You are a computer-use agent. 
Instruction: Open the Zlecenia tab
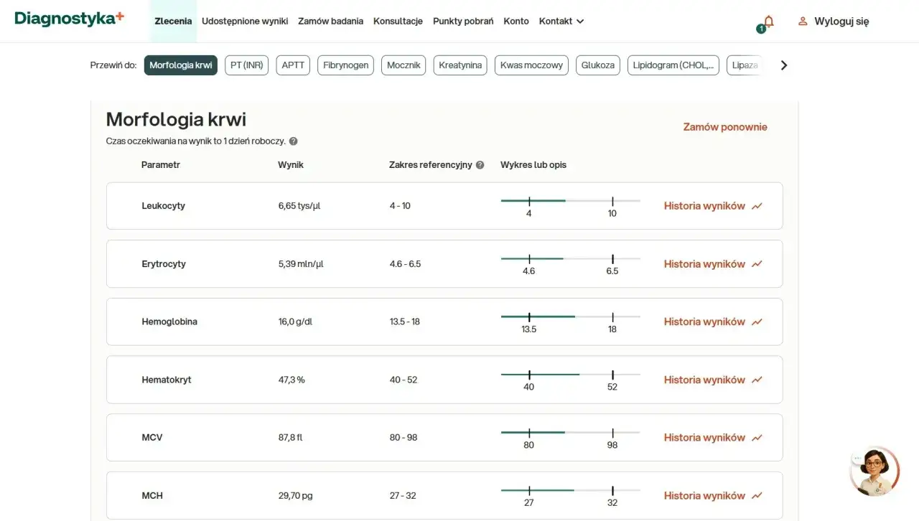pos(173,22)
